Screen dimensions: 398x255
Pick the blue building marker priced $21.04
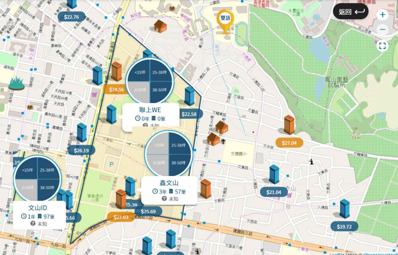(274, 175)
